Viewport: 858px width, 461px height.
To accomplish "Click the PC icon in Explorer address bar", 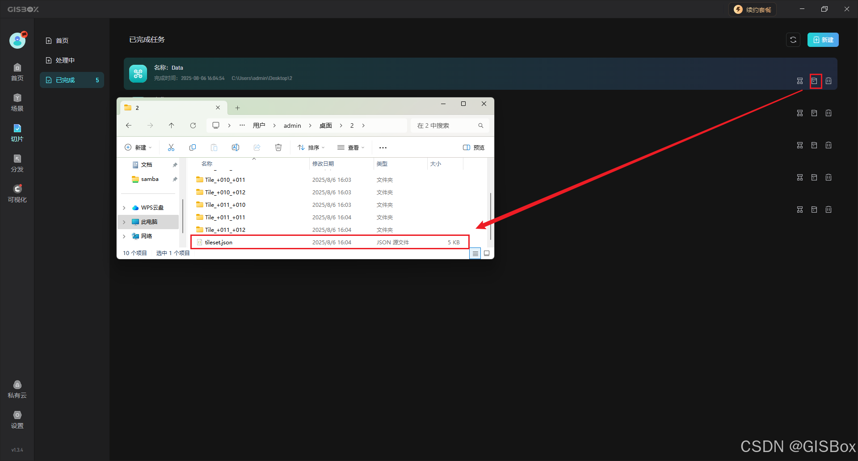I will click(x=216, y=126).
